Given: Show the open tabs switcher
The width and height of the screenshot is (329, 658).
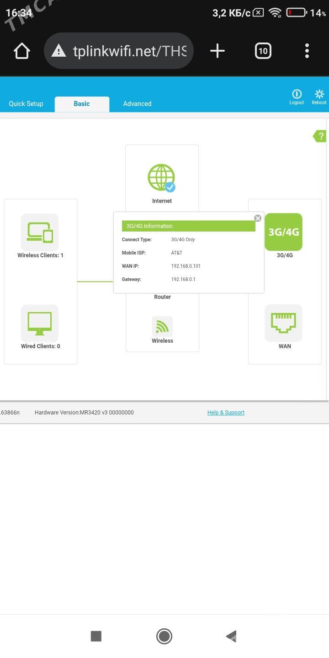Looking at the screenshot, I should pyautogui.click(x=263, y=51).
